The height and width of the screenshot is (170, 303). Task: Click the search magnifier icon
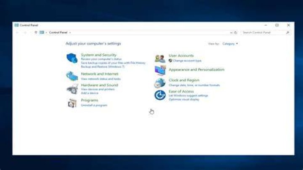(287, 32)
